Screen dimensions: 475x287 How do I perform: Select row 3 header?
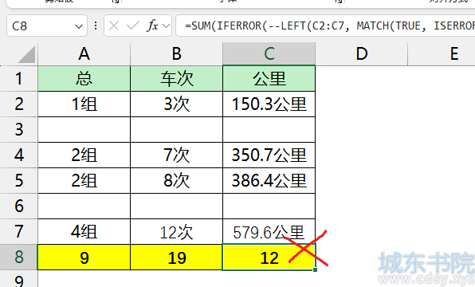click(19, 129)
